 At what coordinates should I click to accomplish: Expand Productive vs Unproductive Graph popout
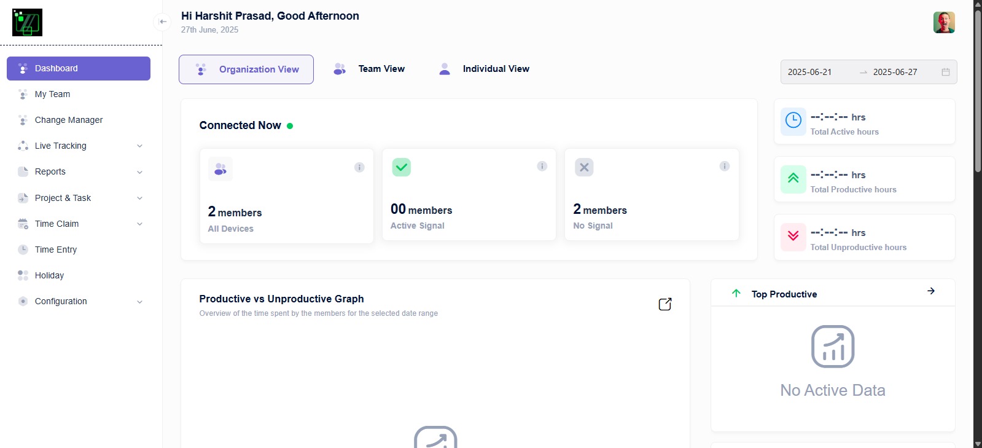point(665,304)
